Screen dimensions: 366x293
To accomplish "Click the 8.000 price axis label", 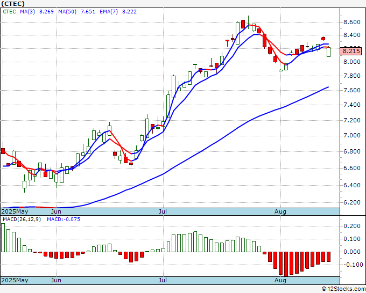I will pyautogui.click(x=352, y=62).
